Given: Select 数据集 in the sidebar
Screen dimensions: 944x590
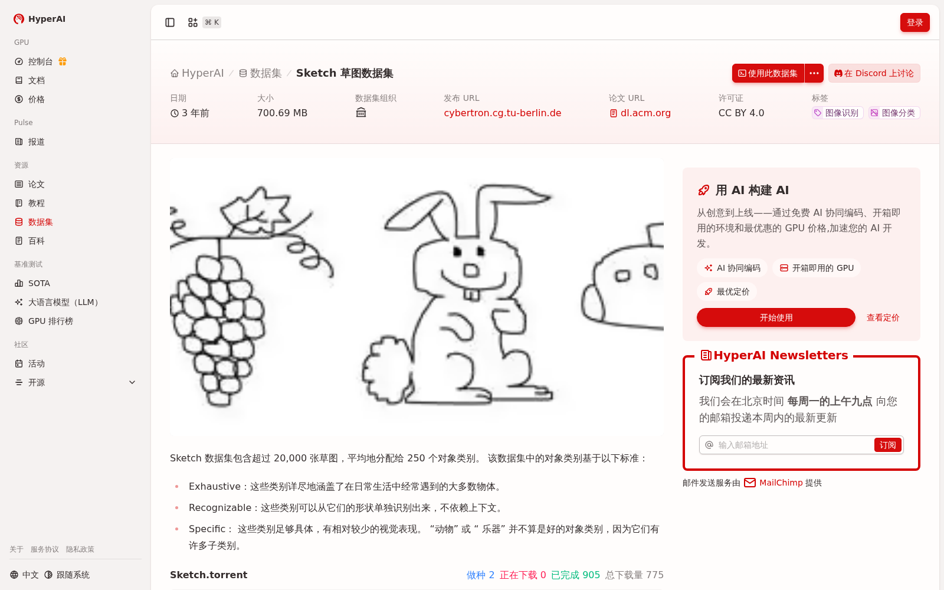Looking at the screenshot, I should (76, 222).
